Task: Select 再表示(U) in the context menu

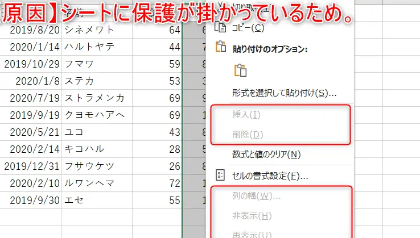Action: coord(252,233)
